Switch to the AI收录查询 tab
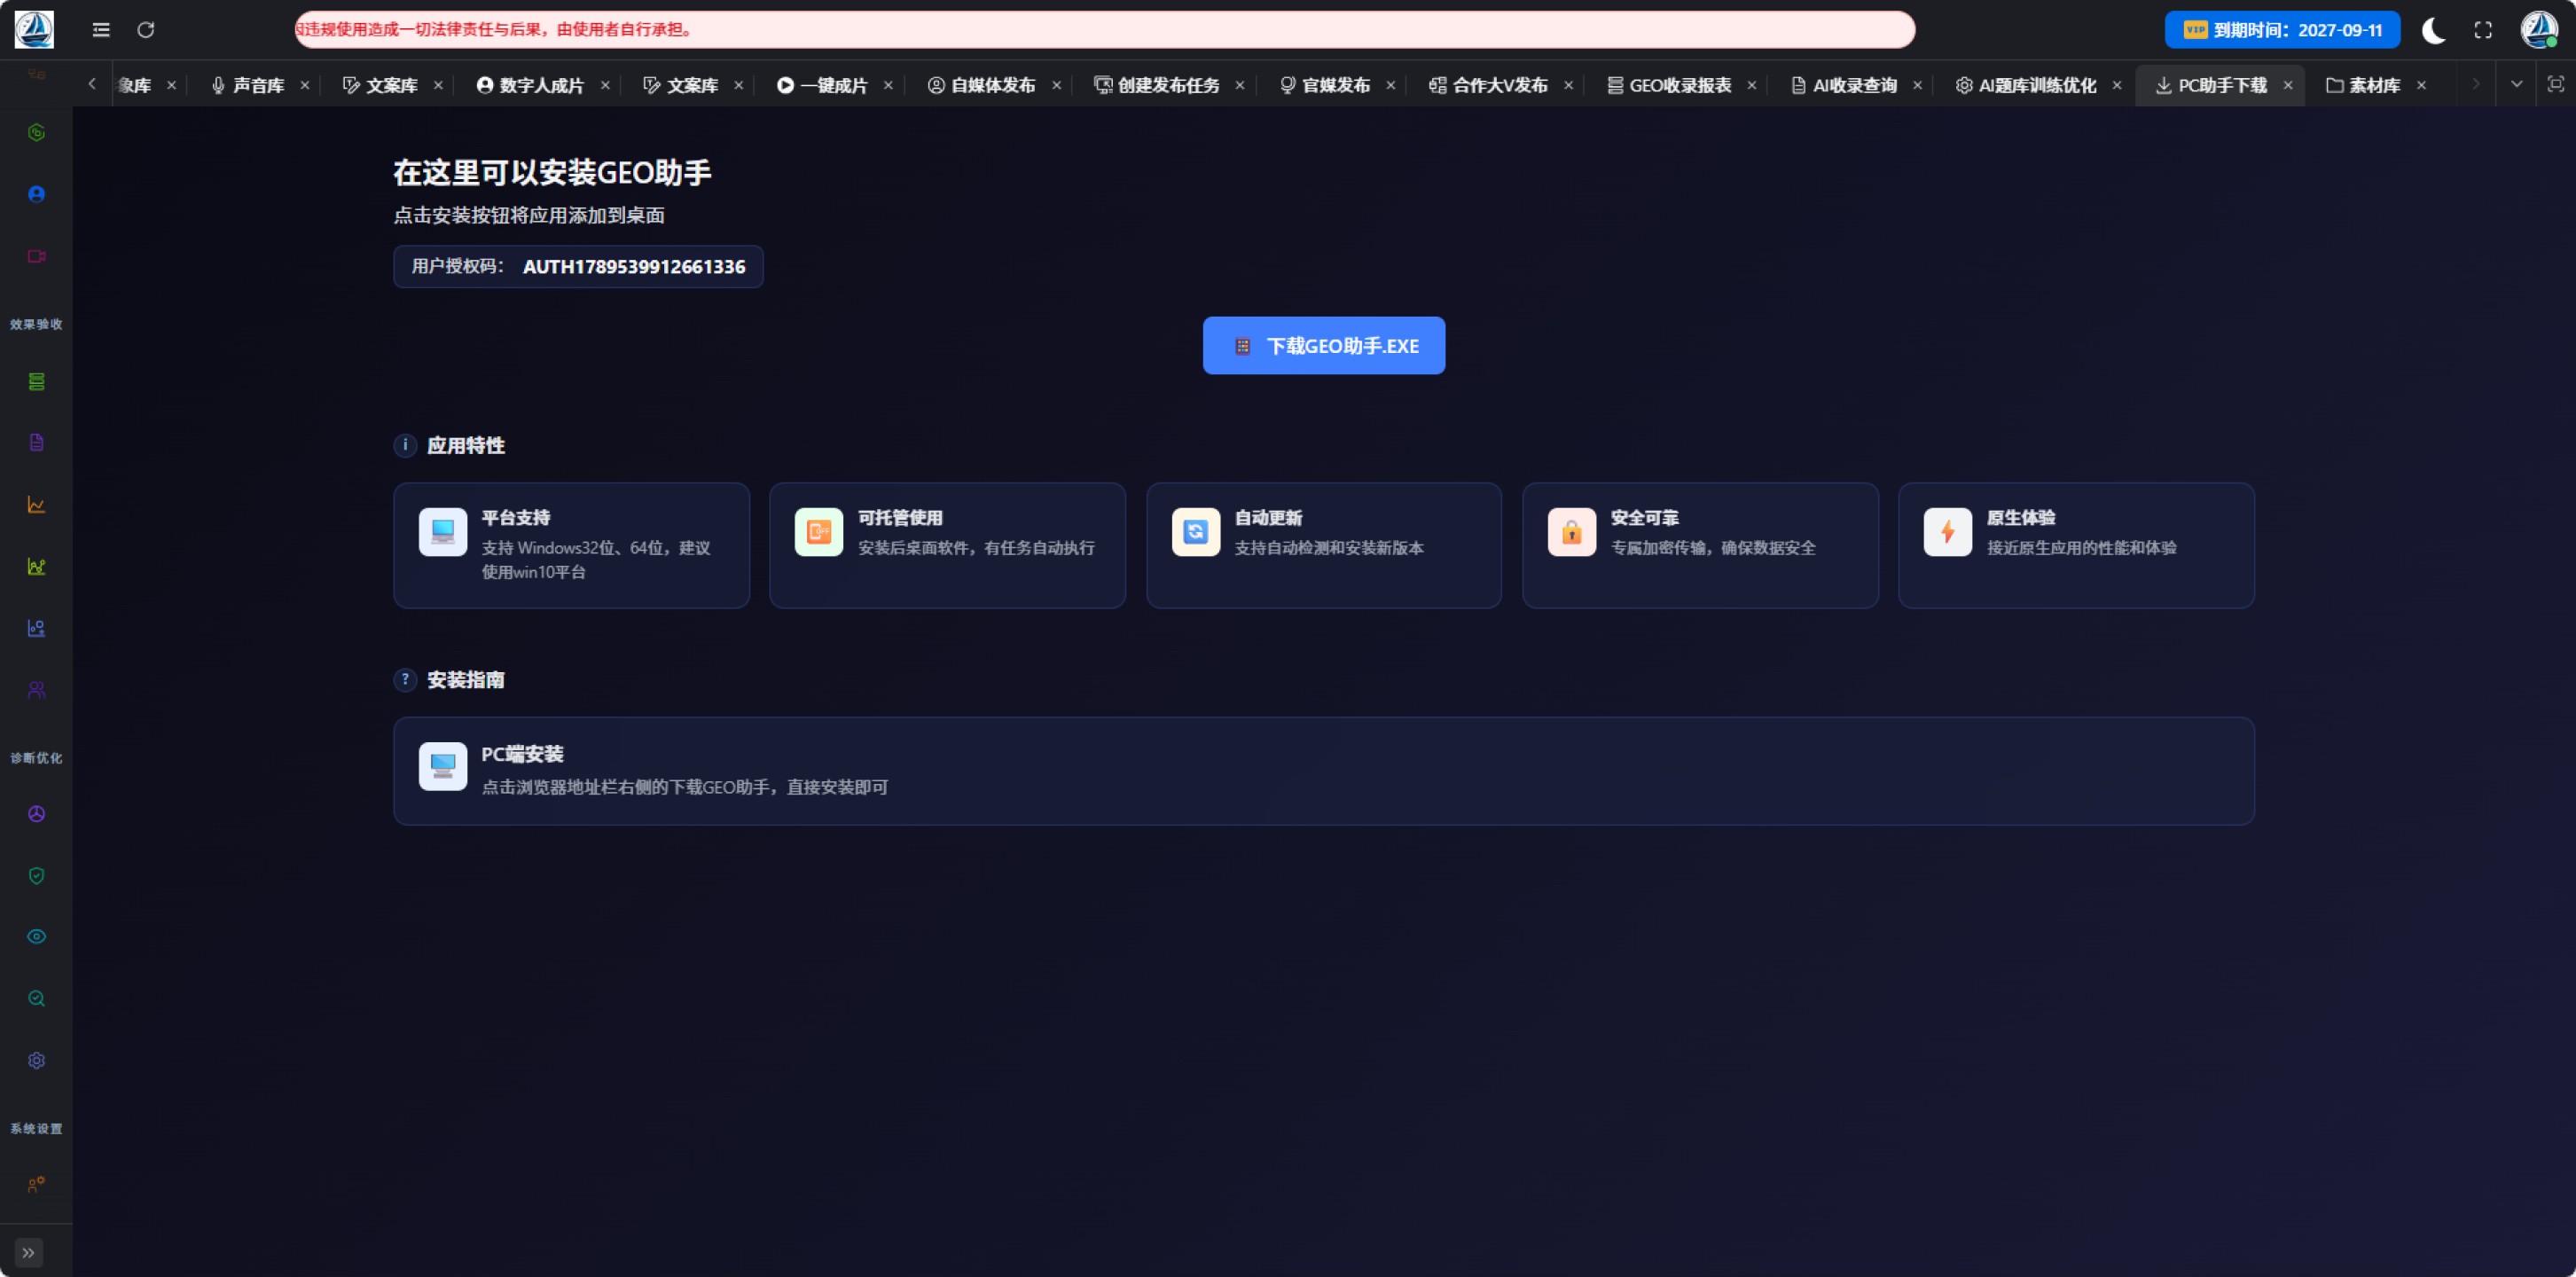Screen dimensions: 2576x1277 tap(1843, 86)
